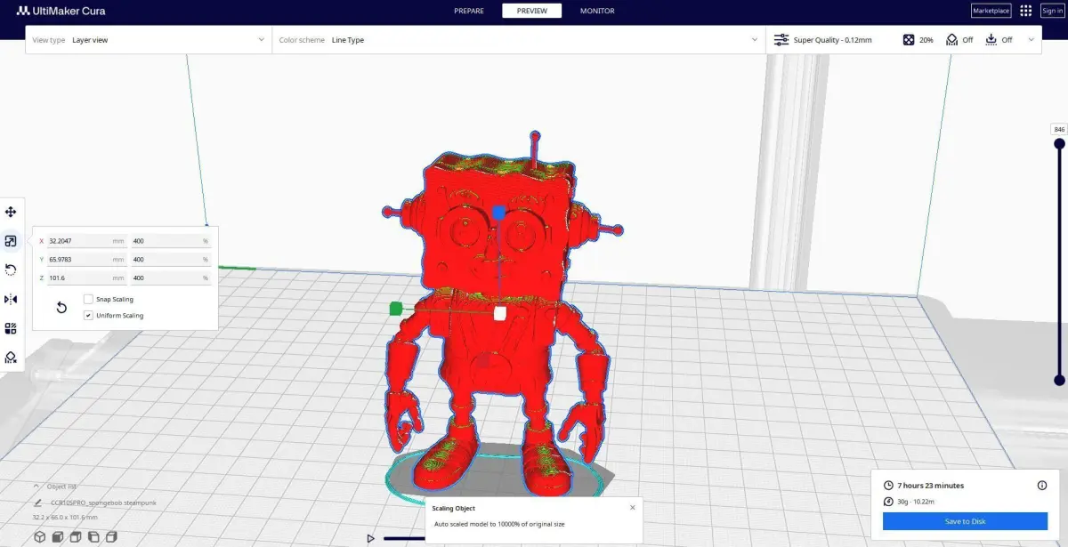Viewport: 1068px width, 547px height.
Task: Switch to the PREVIEW stage
Action: (x=532, y=11)
